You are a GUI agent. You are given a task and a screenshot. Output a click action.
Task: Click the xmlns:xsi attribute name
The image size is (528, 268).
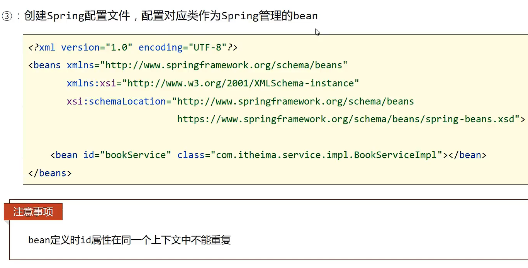pyautogui.click(x=92, y=83)
